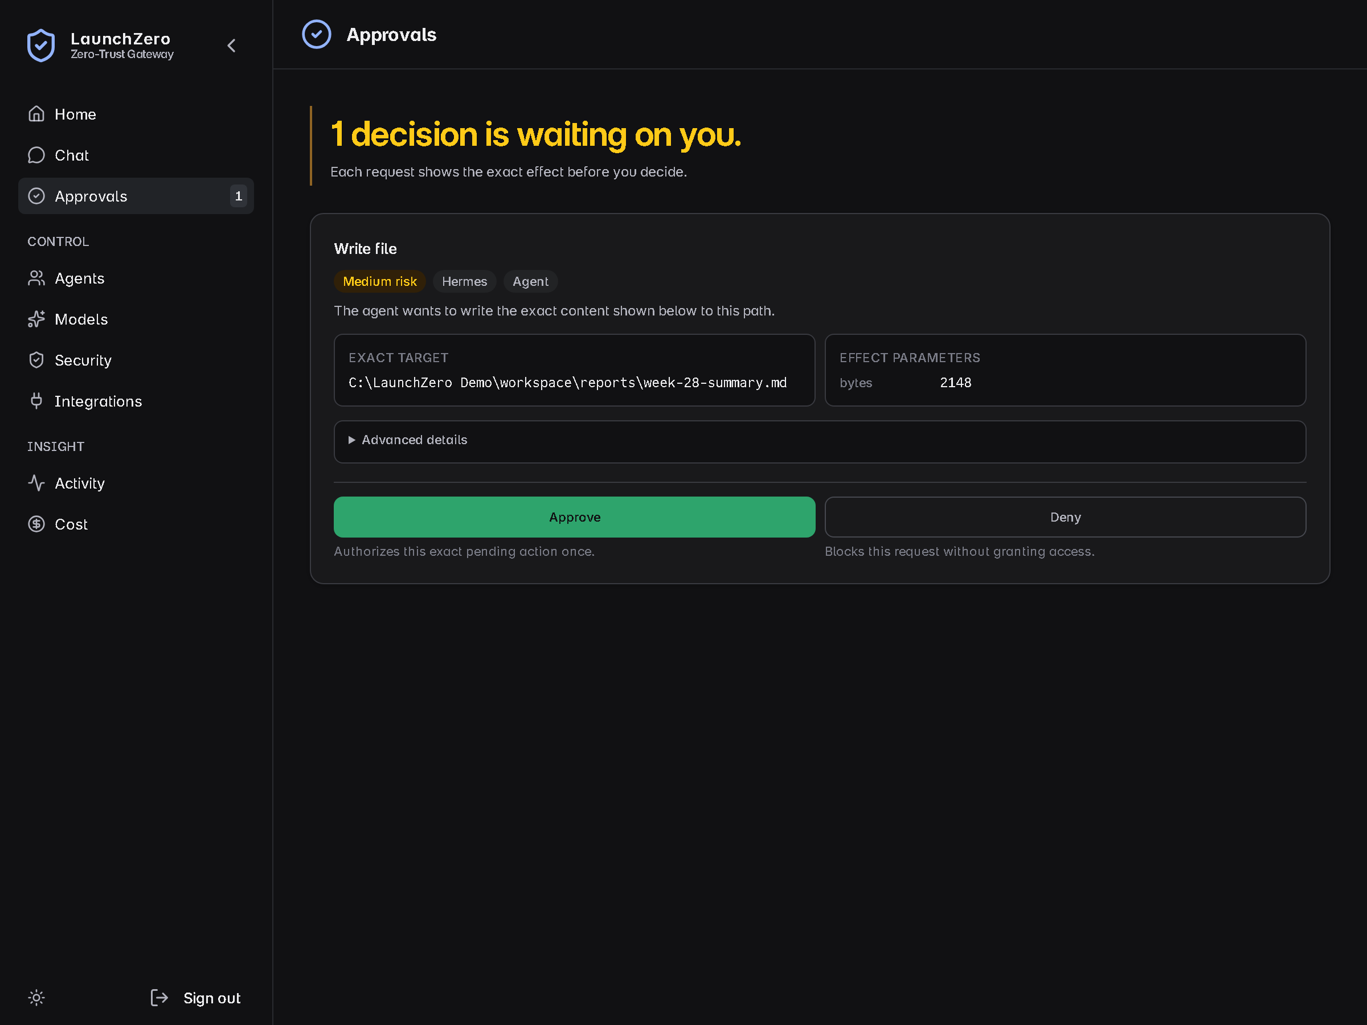Image resolution: width=1367 pixels, height=1025 pixels.
Task: Click 'The agent wants to write' description
Action: point(554,311)
